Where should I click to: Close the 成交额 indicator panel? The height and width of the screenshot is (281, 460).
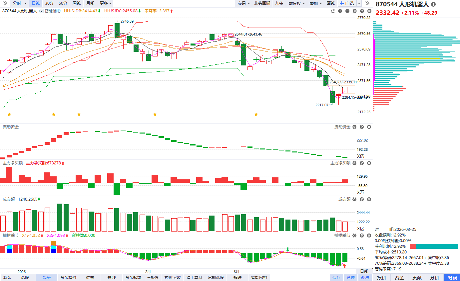(369, 199)
